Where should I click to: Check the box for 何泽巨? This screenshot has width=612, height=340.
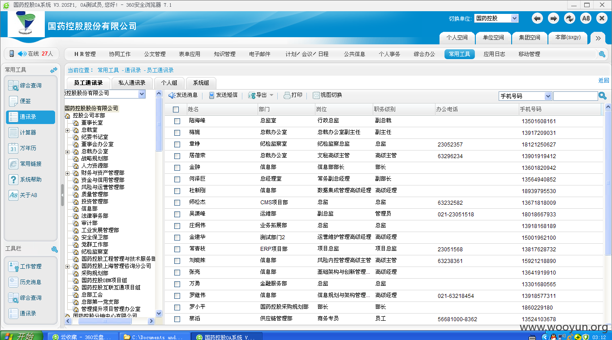[x=177, y=179]
